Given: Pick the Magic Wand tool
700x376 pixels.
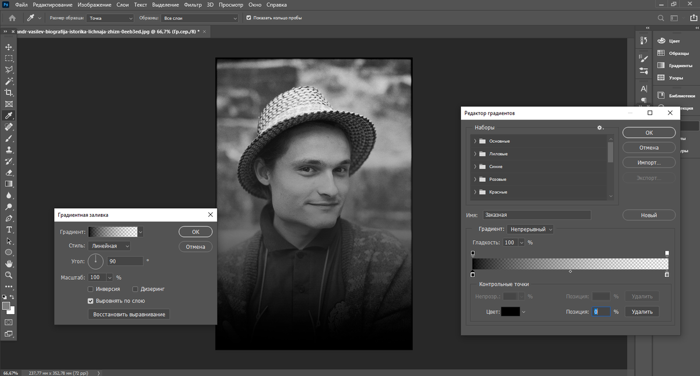Looking at the screenshot, I should pyautogui.click(x=9, y=81).
